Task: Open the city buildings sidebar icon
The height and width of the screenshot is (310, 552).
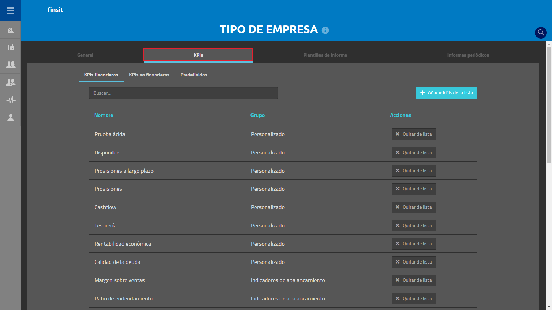Action: (x=10, y=47)
